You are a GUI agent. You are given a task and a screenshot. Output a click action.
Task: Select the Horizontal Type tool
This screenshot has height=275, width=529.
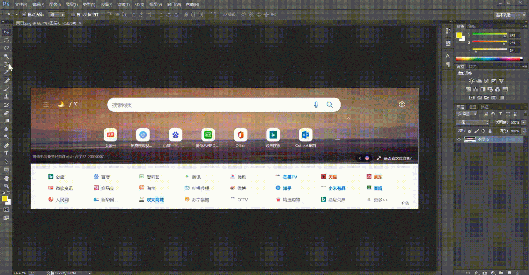click(6, 153)
